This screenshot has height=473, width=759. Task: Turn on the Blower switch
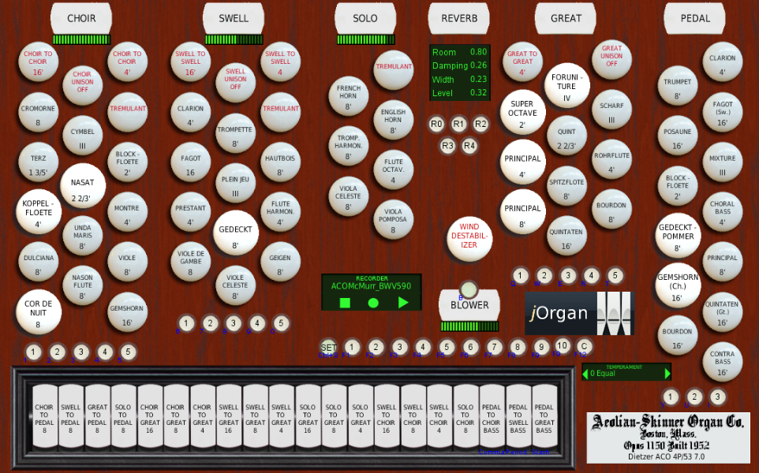(x=469, y=289)
